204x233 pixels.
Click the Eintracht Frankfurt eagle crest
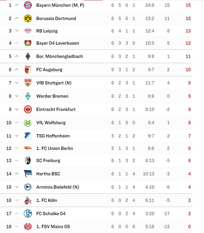(28, 109)
